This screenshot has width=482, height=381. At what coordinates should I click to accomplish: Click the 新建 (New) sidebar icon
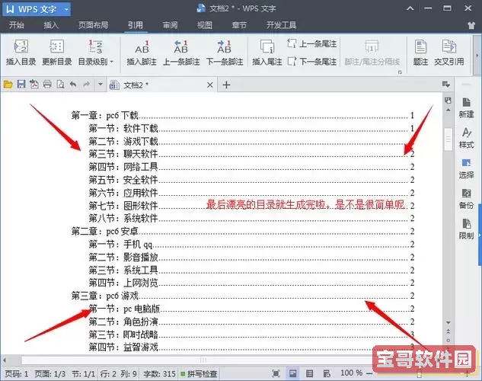[x=466, y=106]
